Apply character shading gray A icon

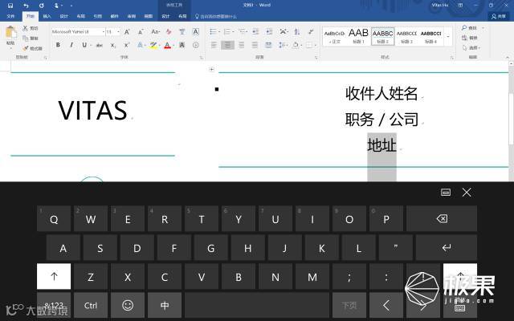[x=182, y=45]
